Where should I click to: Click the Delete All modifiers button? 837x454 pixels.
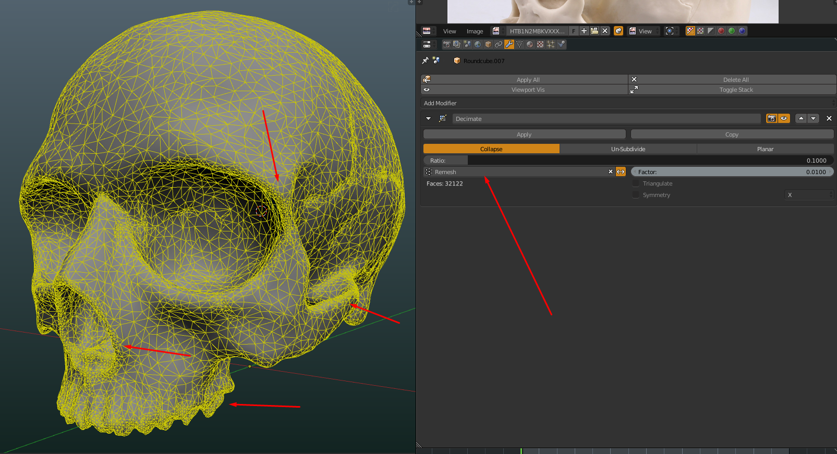[733, 79]
